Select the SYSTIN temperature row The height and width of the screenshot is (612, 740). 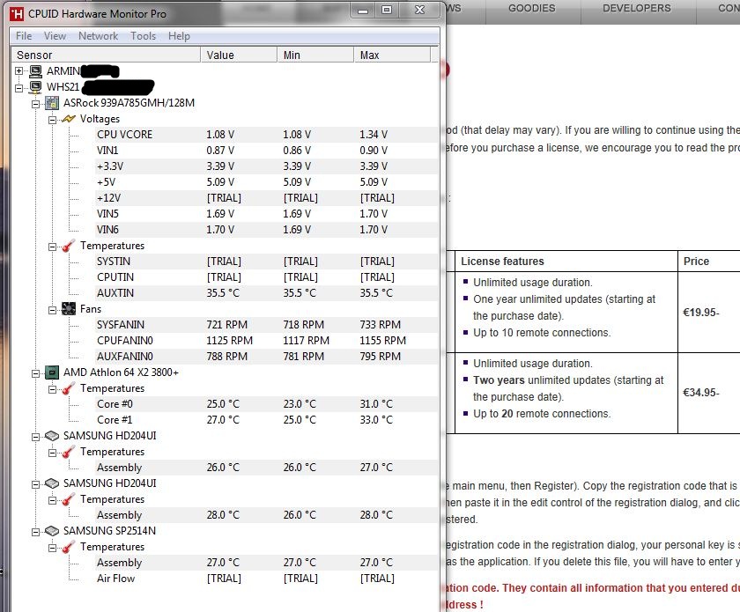pyautogui.click(x=266, y=262)
